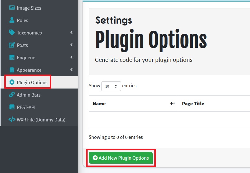Click the Appearance clipboard icon
Viewport: 250px width, 173px height.
coord(12,70)
